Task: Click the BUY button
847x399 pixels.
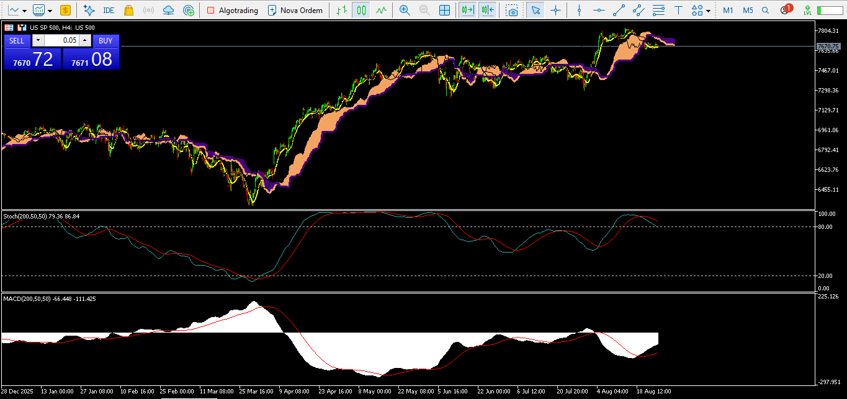Action: click(105, 41)
